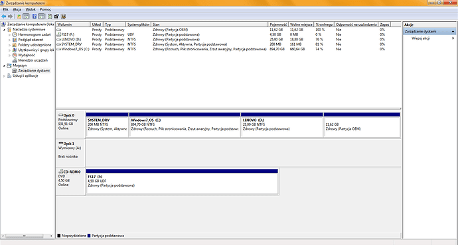Viewport: 458px width, 245px height.
Task: Expand the Harmonogram zadań node
Action: tap(10, 34)
